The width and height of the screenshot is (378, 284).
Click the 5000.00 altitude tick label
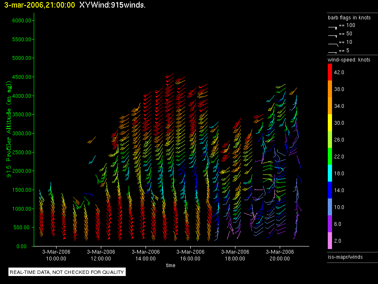[x=22, y=58]
